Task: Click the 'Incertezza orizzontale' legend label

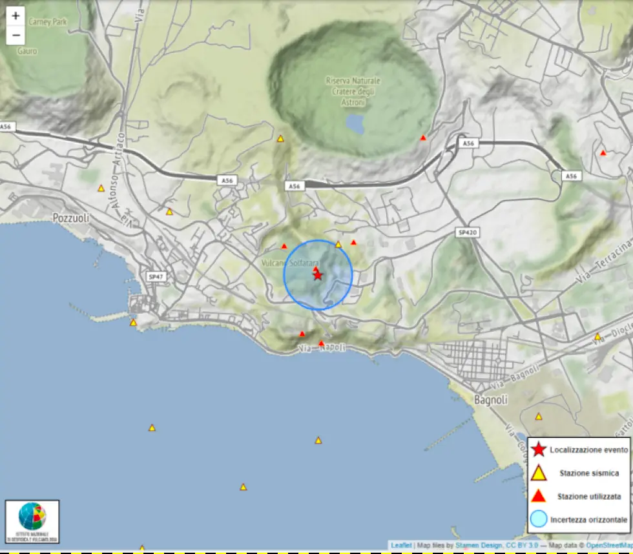Action: (x=589, y=520)
